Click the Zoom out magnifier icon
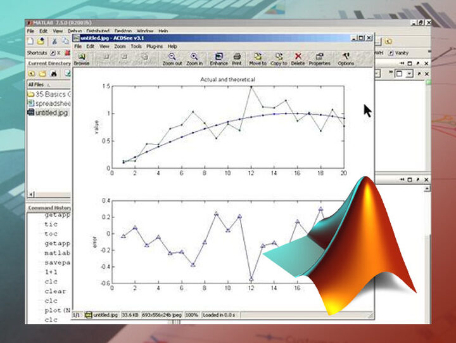 point(172,58)
